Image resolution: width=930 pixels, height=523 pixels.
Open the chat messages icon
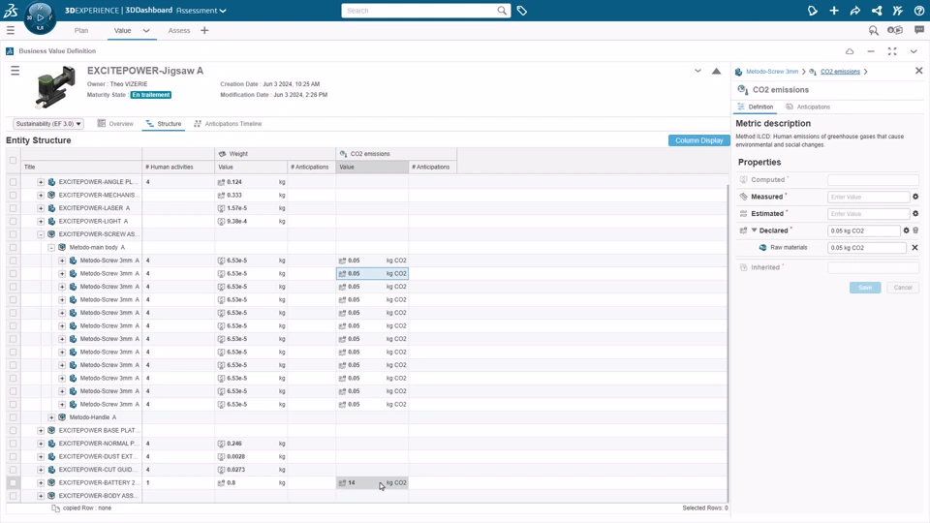point(918,30)
